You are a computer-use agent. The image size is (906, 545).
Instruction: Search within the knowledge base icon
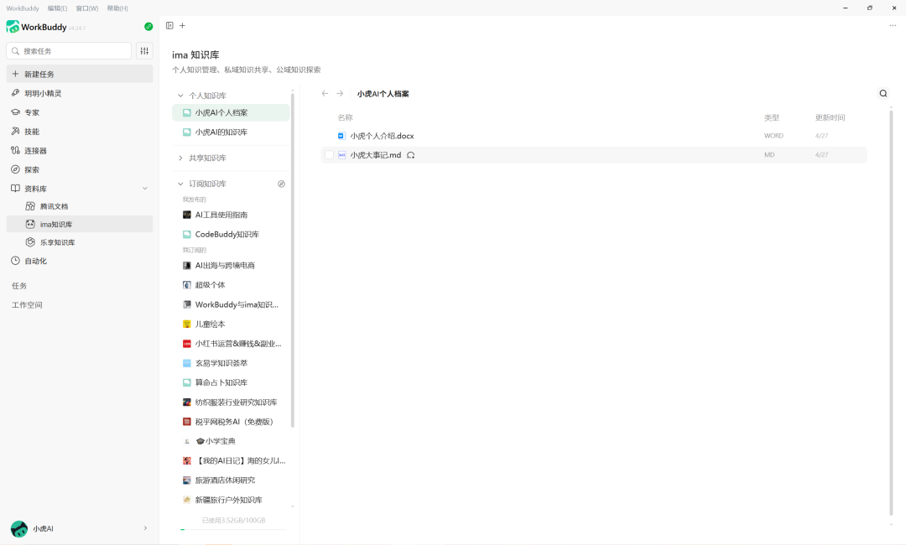tap(883, 94)
